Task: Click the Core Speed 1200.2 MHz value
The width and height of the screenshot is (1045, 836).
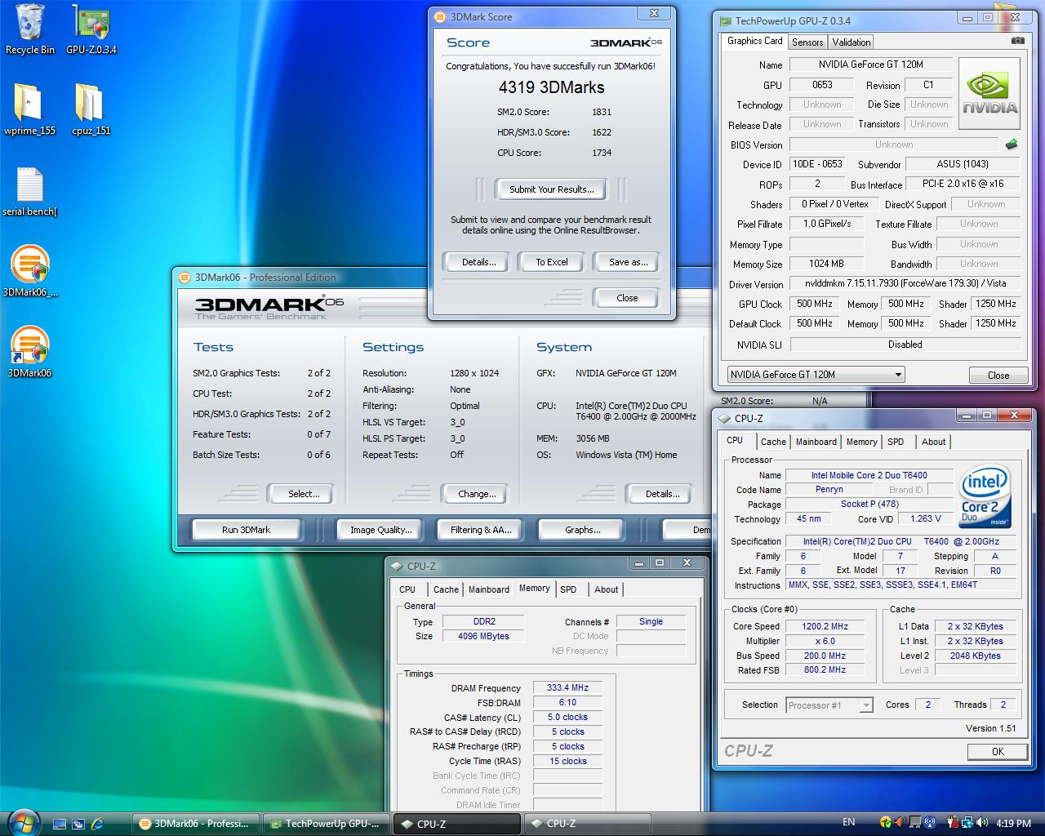Action: 825,626
